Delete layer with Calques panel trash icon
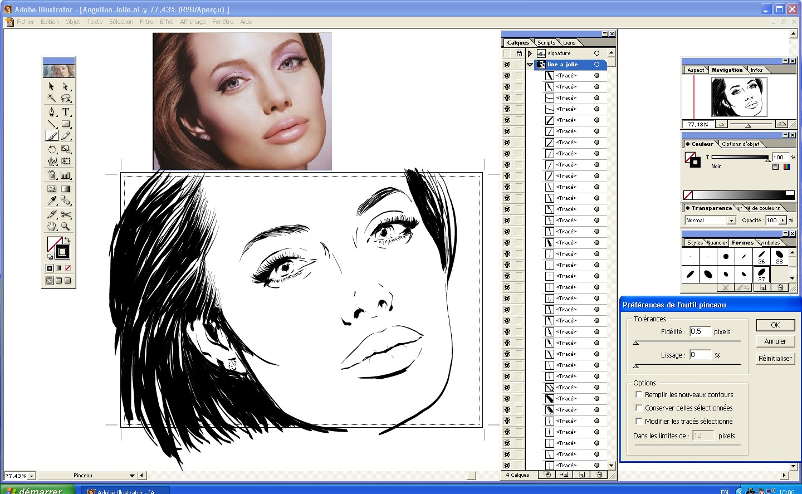The image size is (802, 494). [x=599, y=475]
